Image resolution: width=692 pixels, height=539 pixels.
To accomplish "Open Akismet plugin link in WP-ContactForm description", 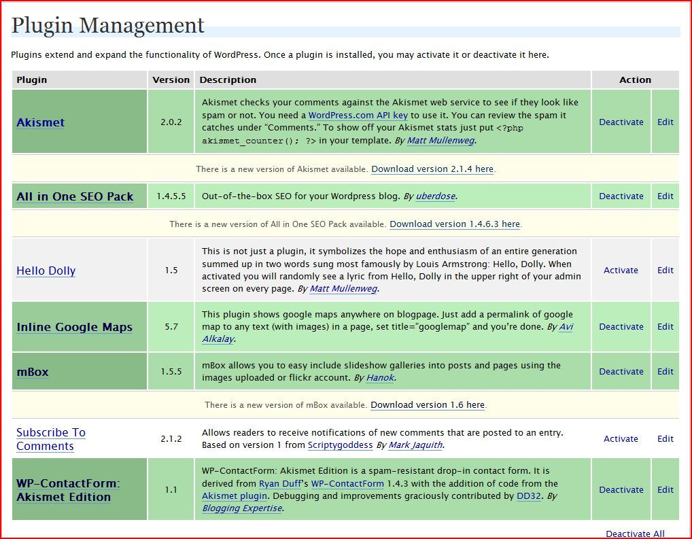I will [x=235, y=496].
